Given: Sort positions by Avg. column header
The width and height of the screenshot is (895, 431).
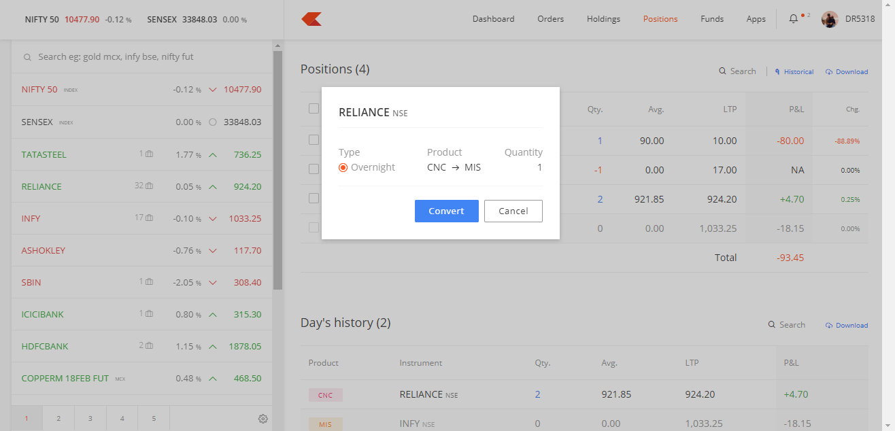Looking at the screenshot, I should tap(656, 109).
